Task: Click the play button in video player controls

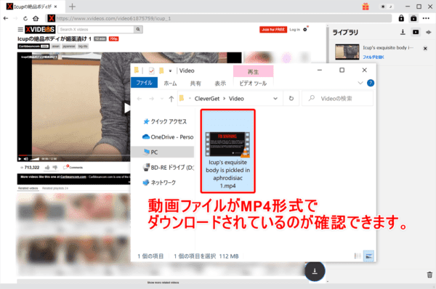Action: pos(20,159)
